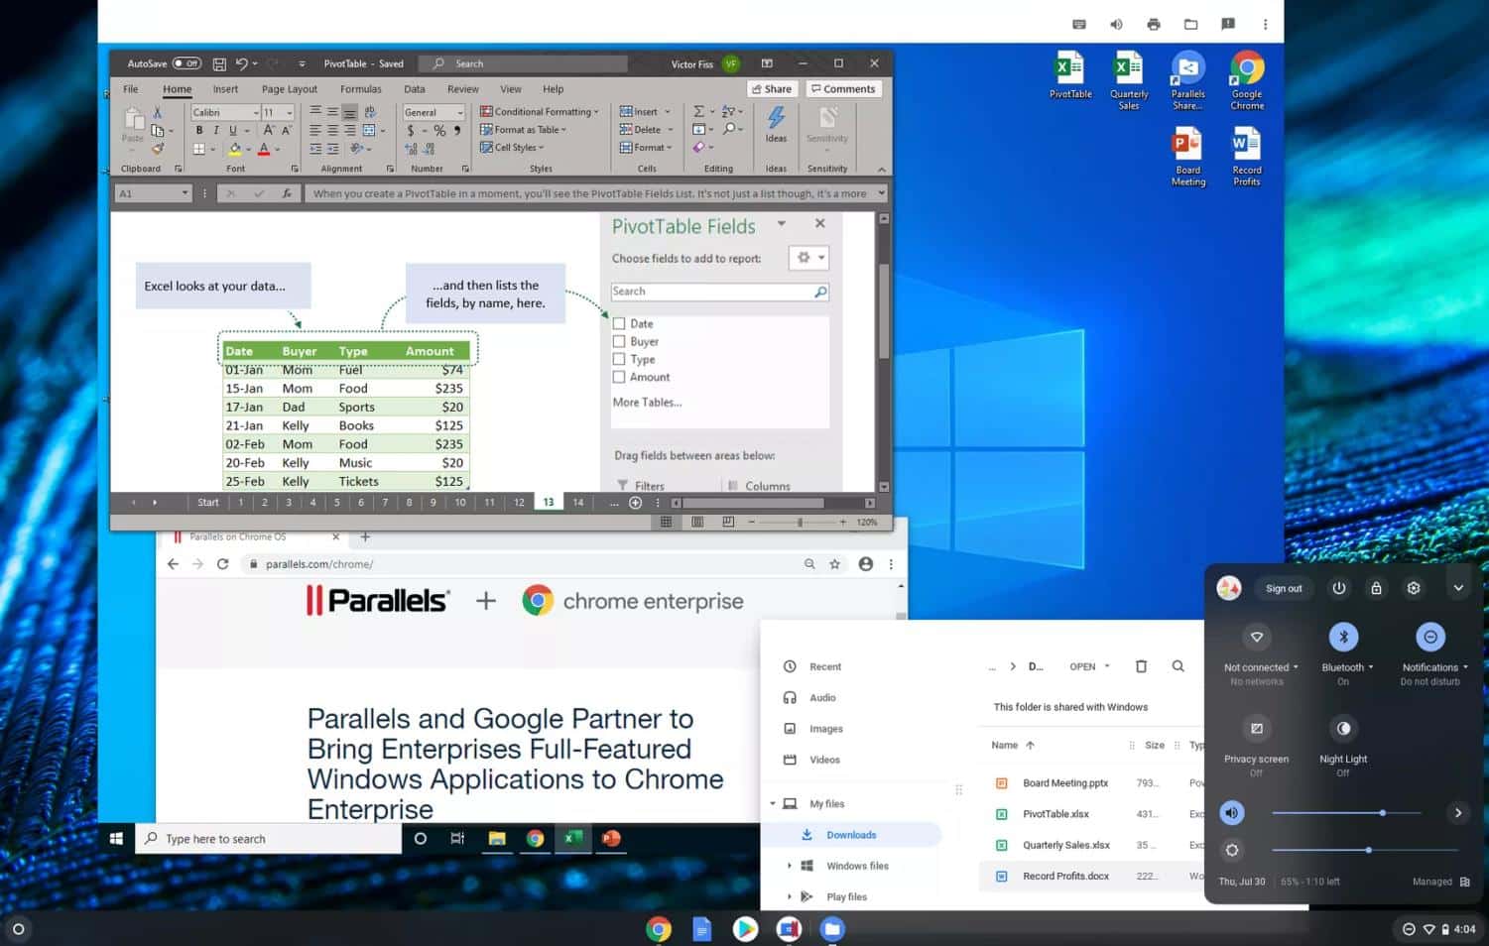Open the OPEN dropdown in Files app
The image size is (1489, 946).
[1089, 666]
